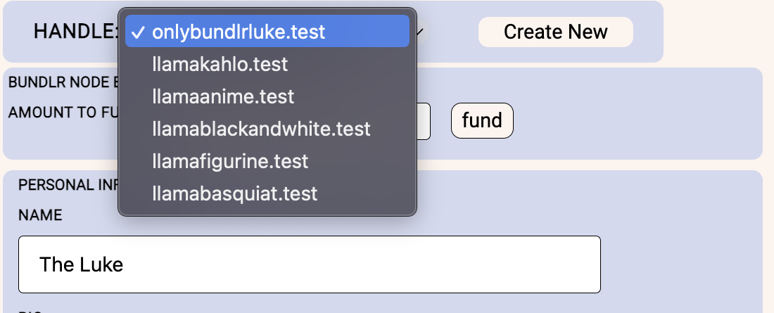Viewport: 774px width, 313px height.
Task: Pick llamaanime.test from the dropdown
Action: pyautogui.click(x=223, y=96)
